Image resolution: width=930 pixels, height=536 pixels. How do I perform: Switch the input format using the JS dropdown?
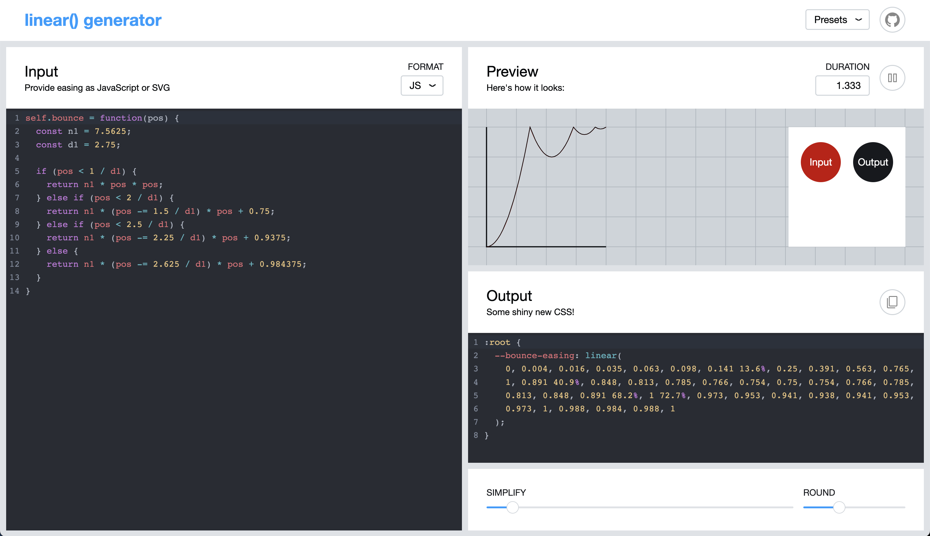422,85
